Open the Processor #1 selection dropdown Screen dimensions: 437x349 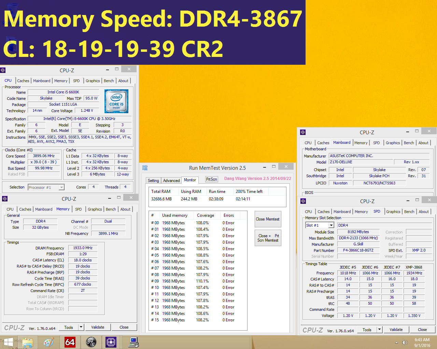46,187
